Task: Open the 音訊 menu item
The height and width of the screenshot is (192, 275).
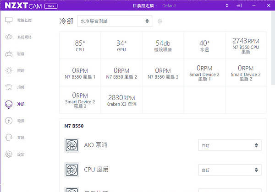Action: tap(21, 138)
